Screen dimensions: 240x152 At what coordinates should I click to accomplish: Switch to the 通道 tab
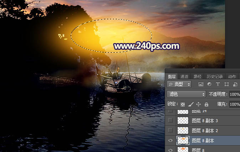(184, 76)
